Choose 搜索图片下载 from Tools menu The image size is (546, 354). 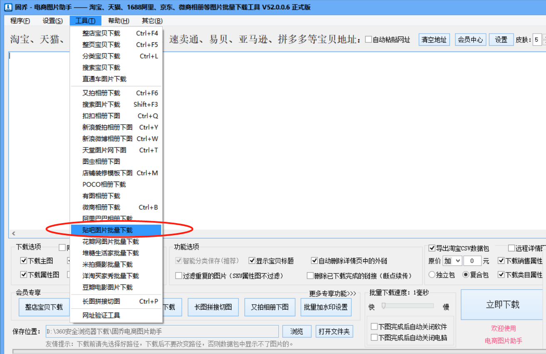[x=116, y=104]
